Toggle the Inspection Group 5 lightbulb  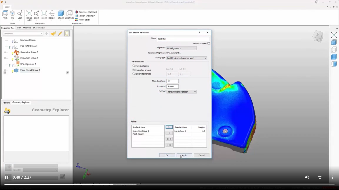coord(12,59)
